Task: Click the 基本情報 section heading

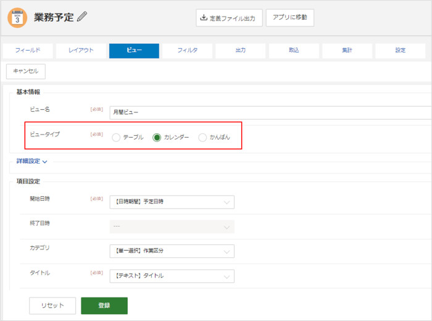Action: (x=28, y=92)
